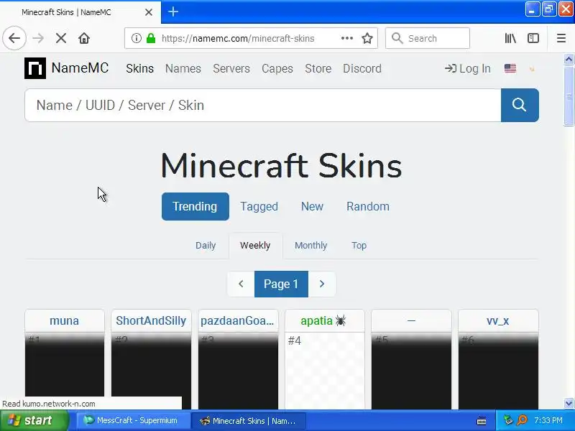Screen dimensions: 575x431
Task: Open the Names nav item
Action: [x=183, y=68]
